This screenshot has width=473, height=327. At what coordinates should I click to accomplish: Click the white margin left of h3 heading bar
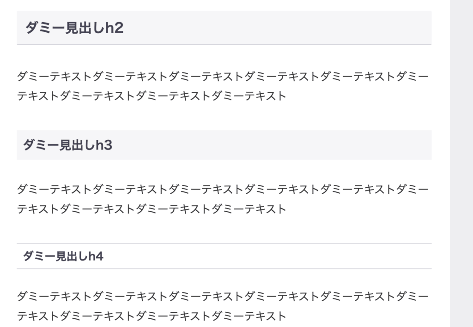click(8, 145)
